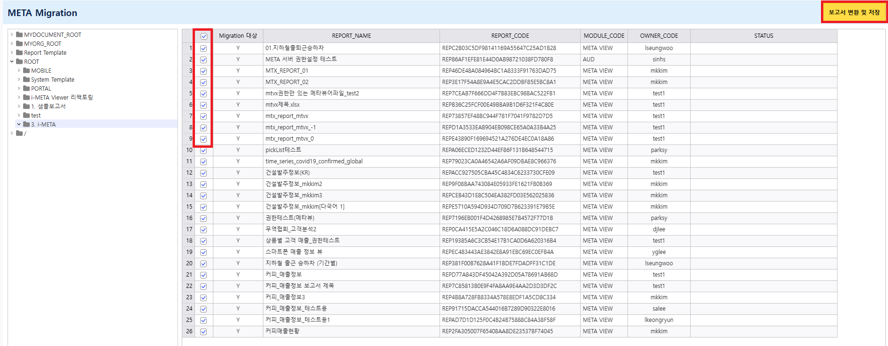Click the OWNER_CODE column header
Viewport: 888px width, 346px height.
[x=659, y=36]
